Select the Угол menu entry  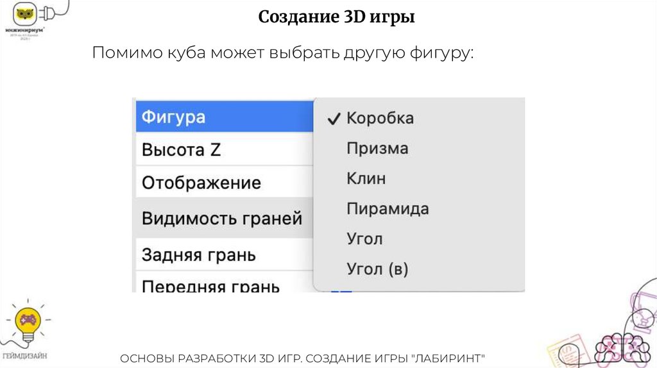tap(364, 239)
